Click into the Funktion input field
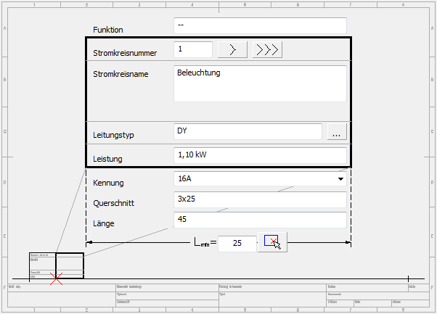Image resolution: width=437 pixels, height=314 pixels. click(260, 25)
